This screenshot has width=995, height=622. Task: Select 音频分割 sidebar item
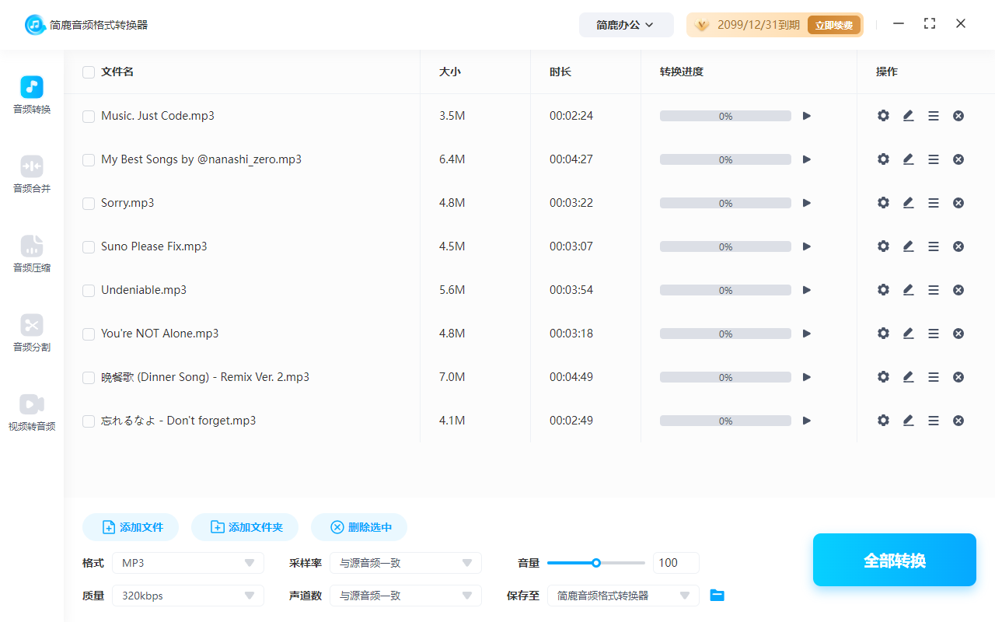pos(32,334)
